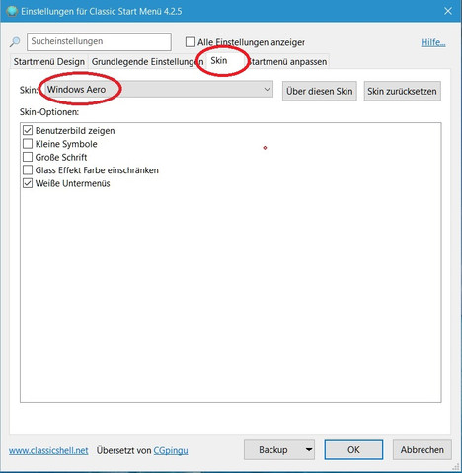Open the www.classicshell.net link
Image resolution: width=462 pixels, height=473 pixels.
tap(48, 450)
